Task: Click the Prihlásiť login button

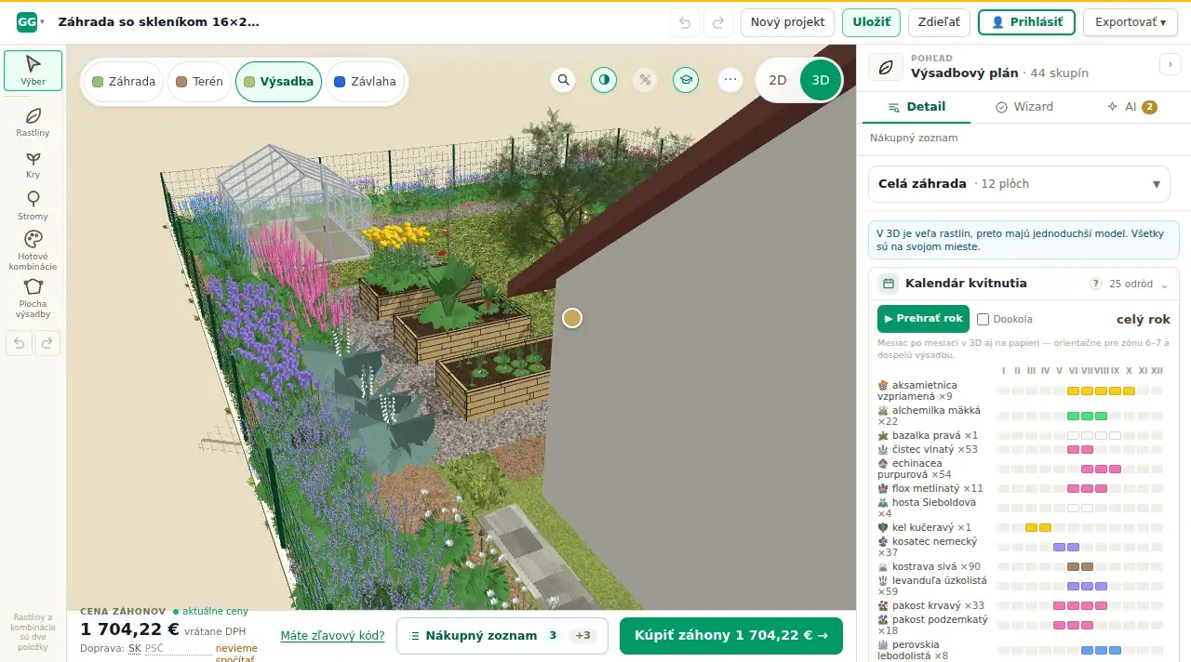Action: 1025,22
